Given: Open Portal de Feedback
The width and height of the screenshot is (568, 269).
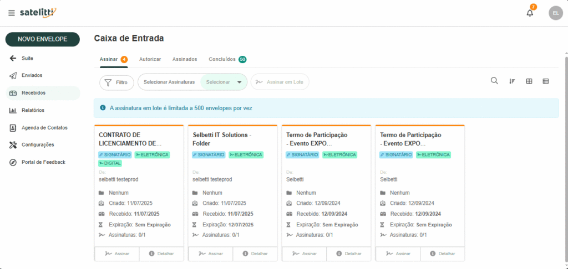Looking at the screenshot, I should 43,162.
